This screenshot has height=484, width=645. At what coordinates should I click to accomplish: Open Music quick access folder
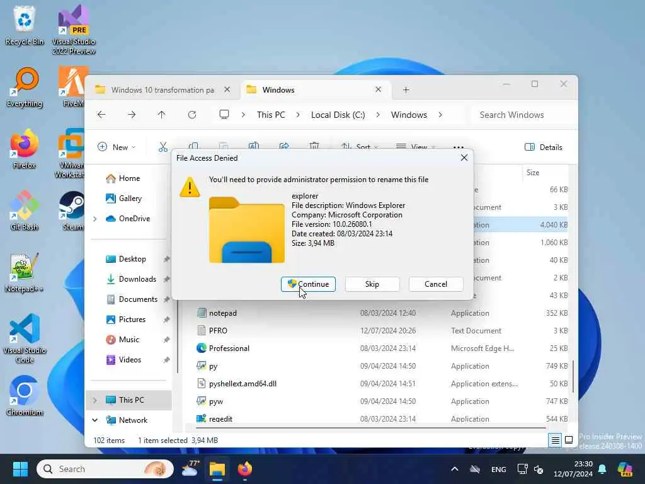point(128,340)
